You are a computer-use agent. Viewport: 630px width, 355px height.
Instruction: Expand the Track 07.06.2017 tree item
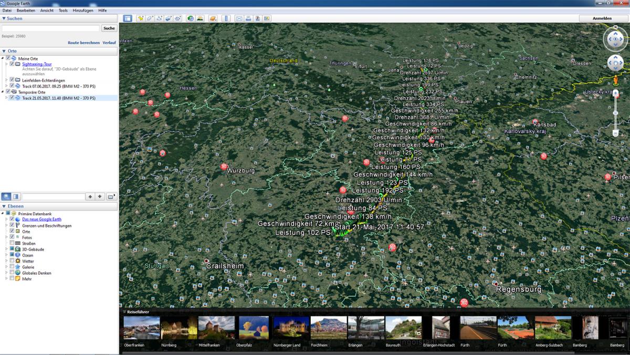pos(7,86)
